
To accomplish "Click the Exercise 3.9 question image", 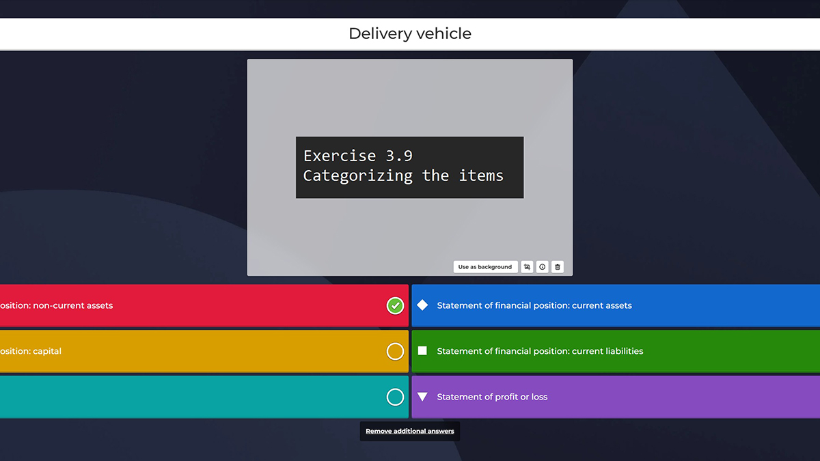I will 410,167.
